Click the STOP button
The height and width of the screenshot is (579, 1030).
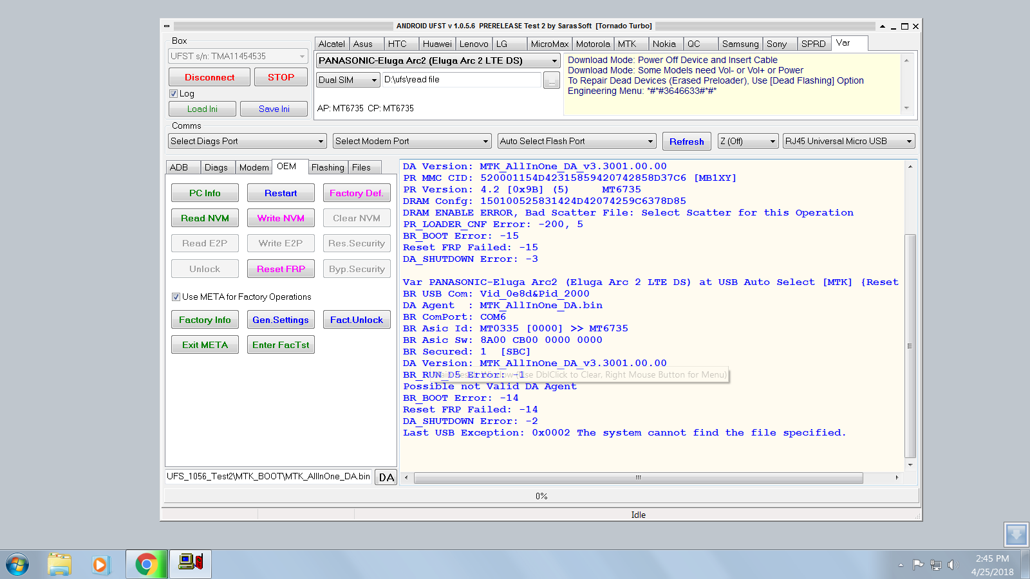click(x=281, y=77)
